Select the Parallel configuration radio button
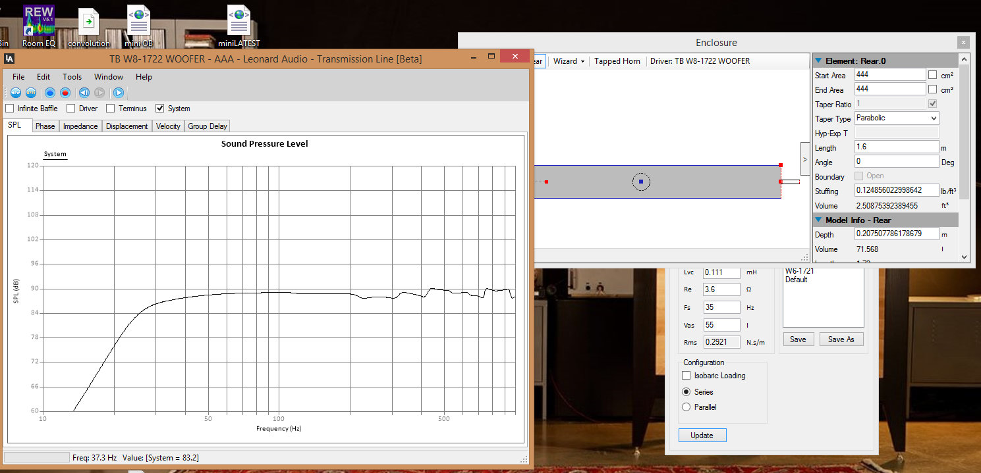981x473 pixels. pos(687,407)
